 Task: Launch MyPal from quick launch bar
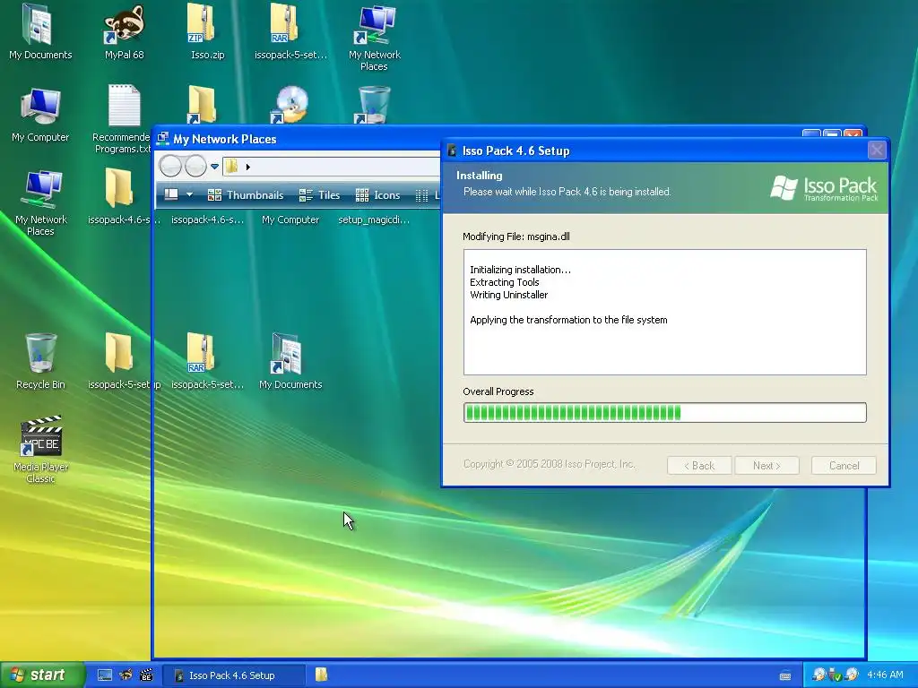126,675
